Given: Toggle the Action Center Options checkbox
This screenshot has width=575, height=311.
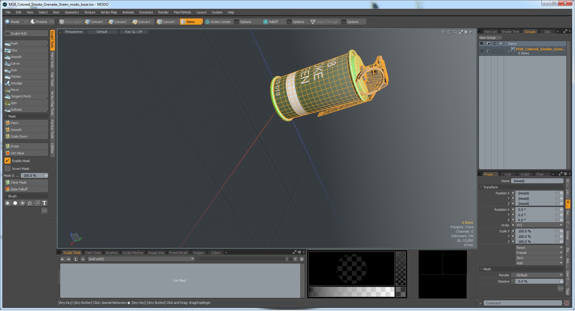Looking at the screenshot, I should (x=237, y=22).
